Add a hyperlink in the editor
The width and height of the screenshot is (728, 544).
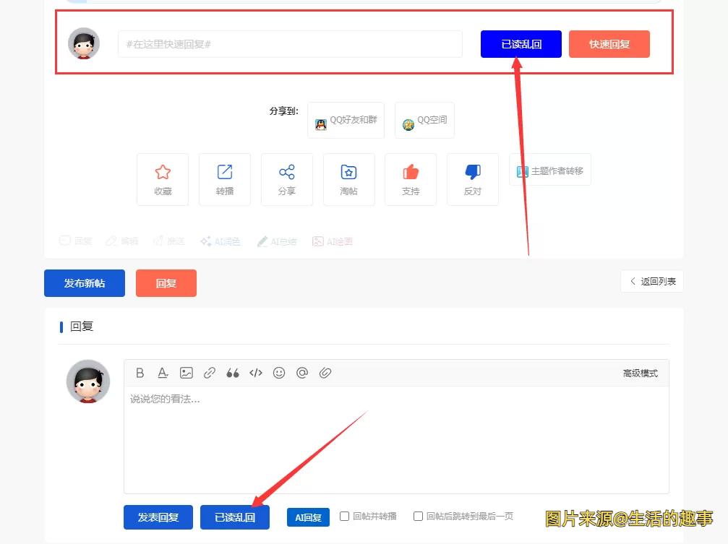pos(210,373)
